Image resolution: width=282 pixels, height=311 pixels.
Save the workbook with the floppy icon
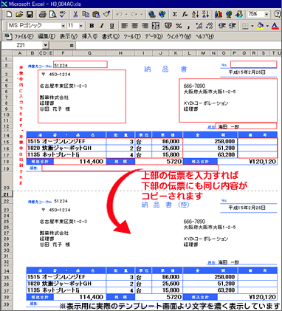(30, 15)
